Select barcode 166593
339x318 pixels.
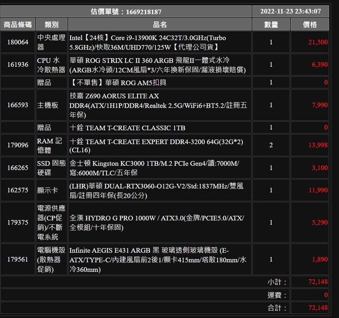tap(18, 105)
